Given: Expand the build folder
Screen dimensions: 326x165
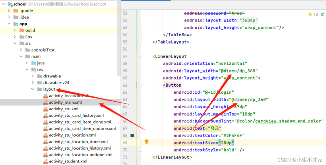Looking at the screenshot, I should [x=15, y=30].
